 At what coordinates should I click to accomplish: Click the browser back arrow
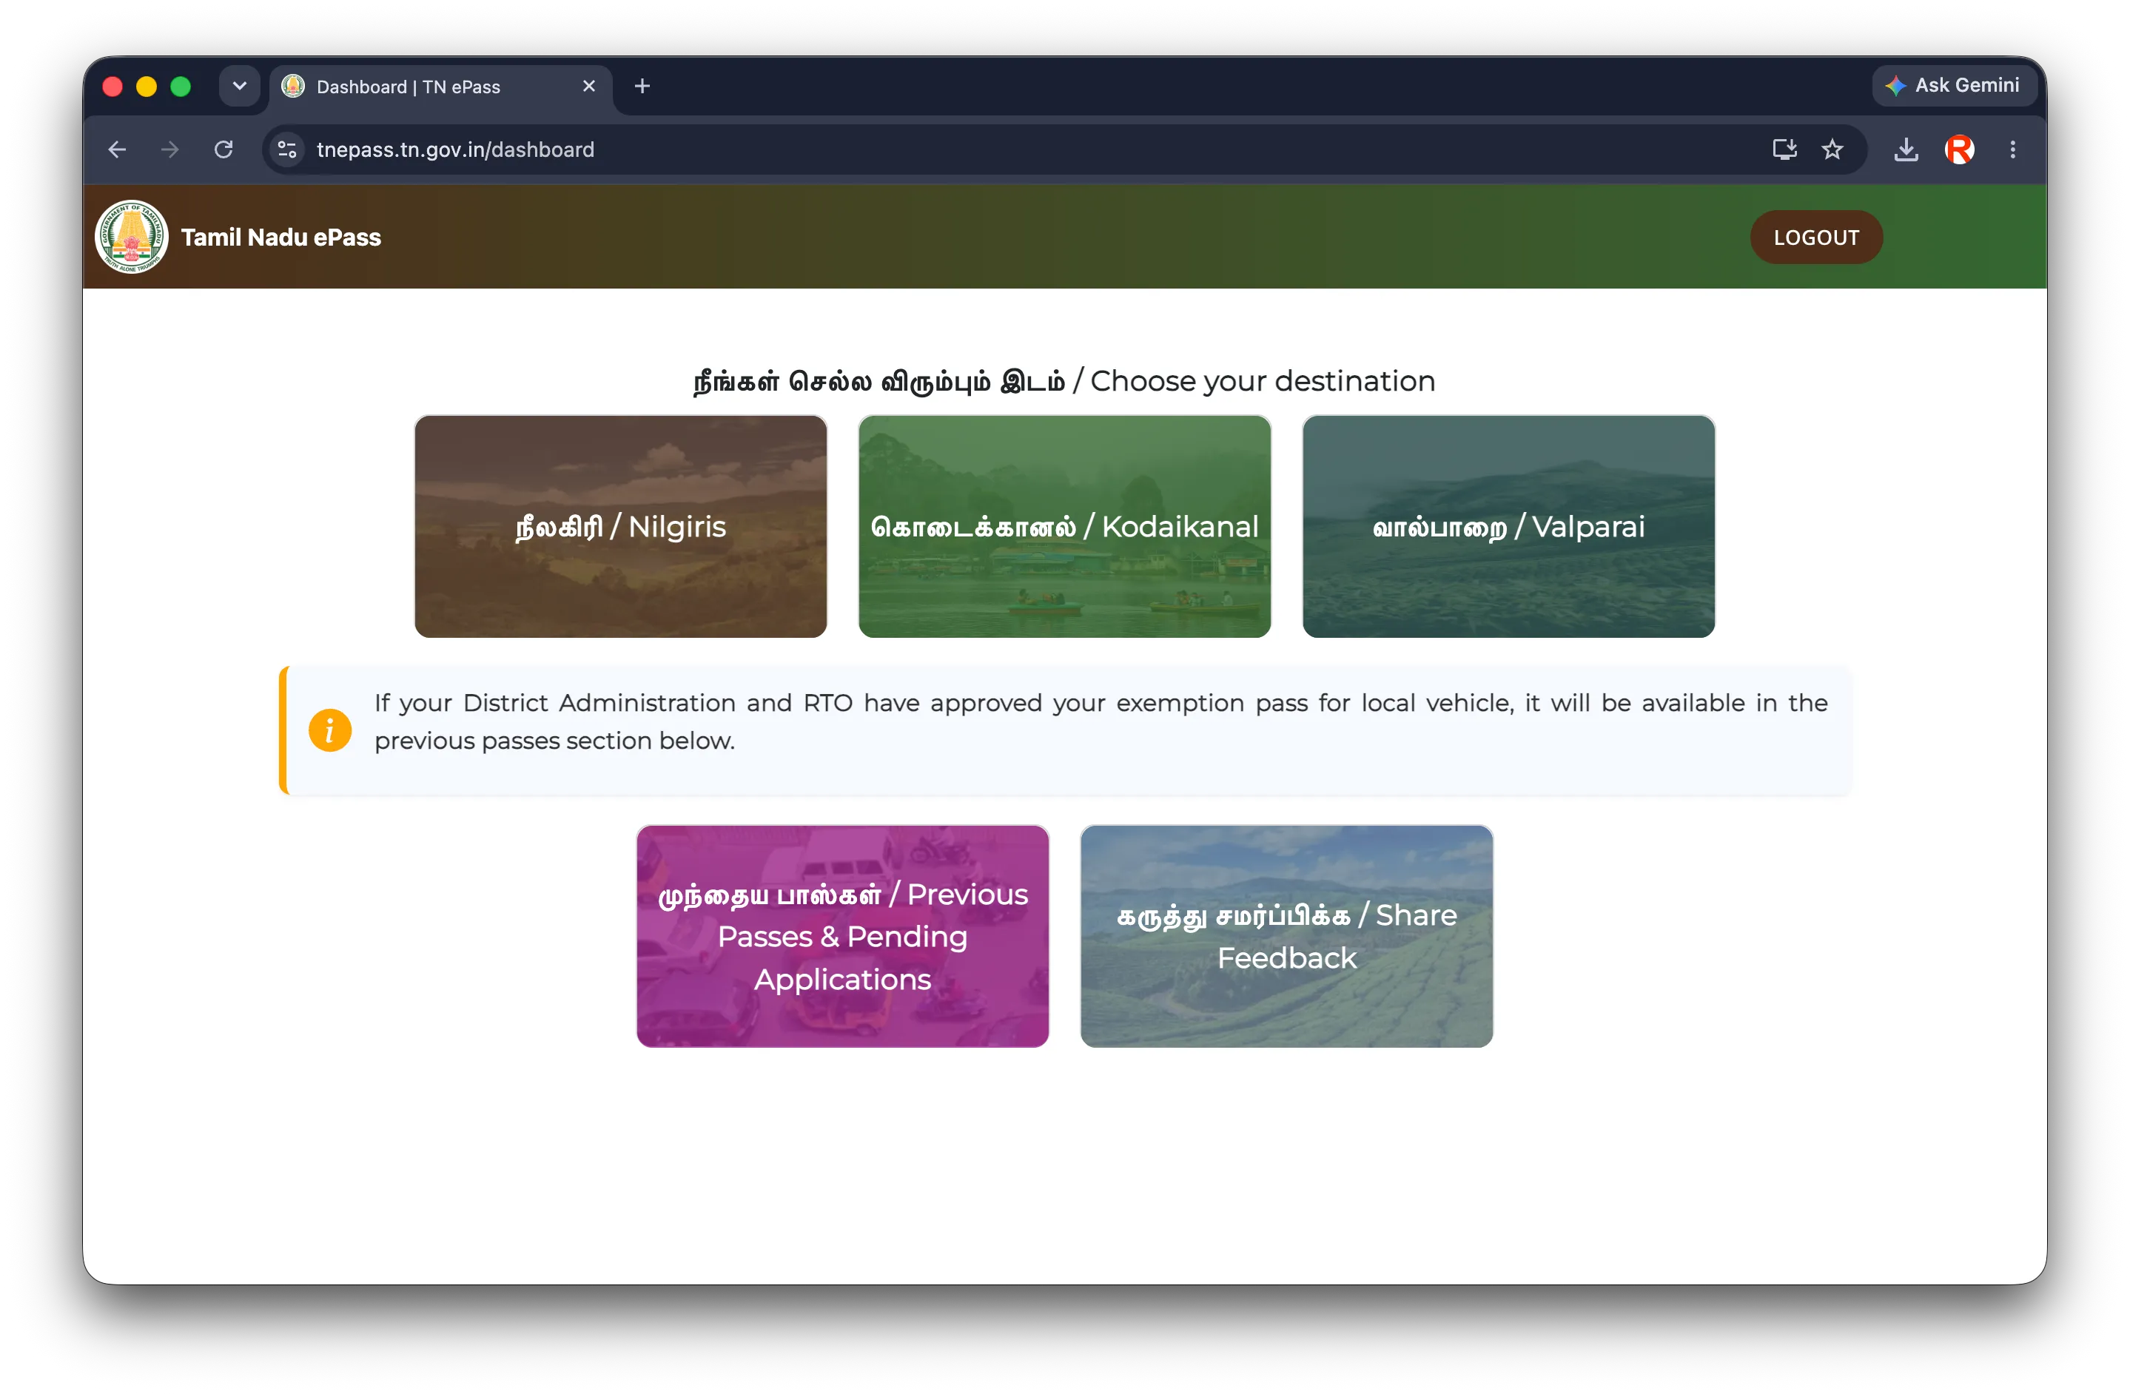[117, 149]
